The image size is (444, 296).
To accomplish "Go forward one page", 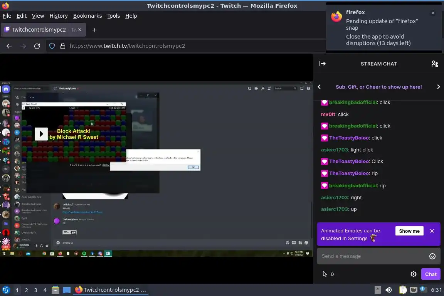I will coord(23,46).
